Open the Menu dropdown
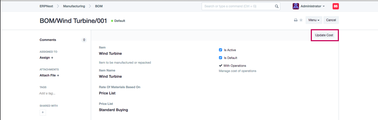This screenshot has height=120, width=378. click(x=314, y=20)
